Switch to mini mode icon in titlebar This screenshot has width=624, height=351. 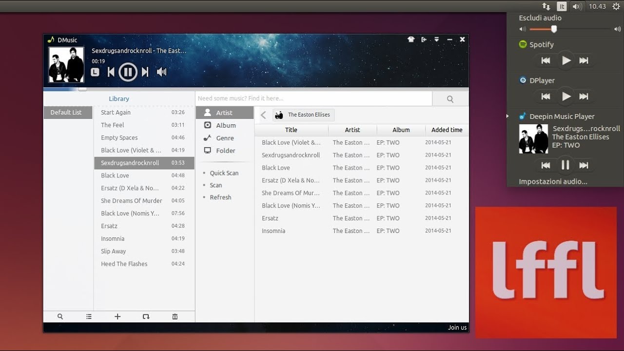point(424,39)
